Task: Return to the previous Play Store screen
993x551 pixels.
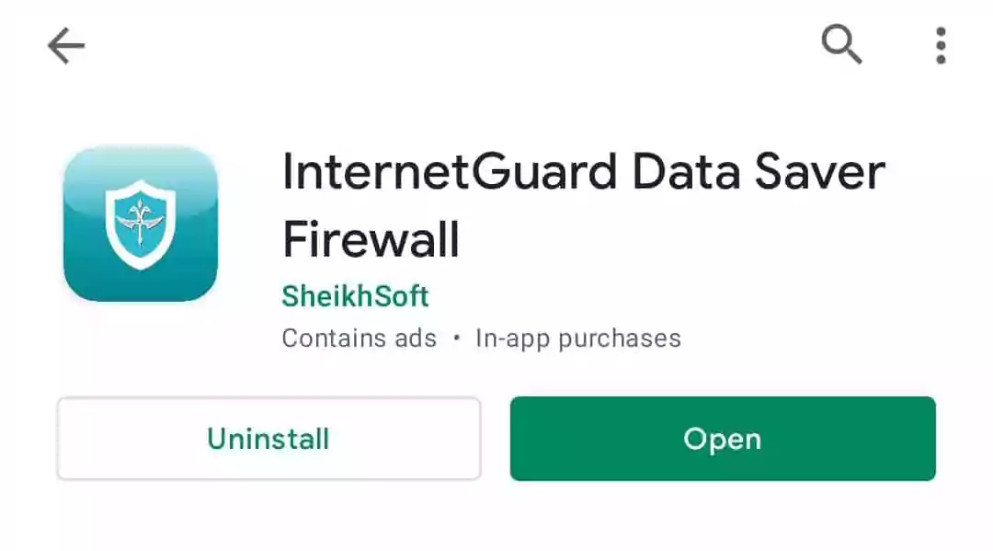Action: pos(66,46)
